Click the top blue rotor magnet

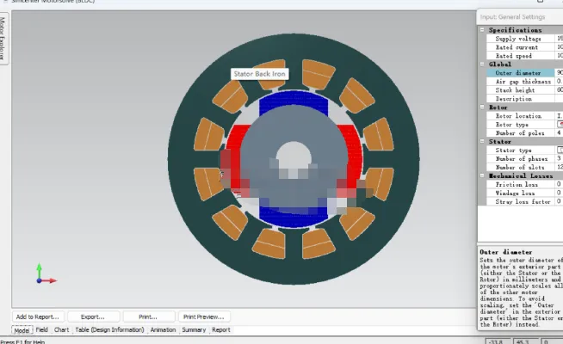[294, 98]
